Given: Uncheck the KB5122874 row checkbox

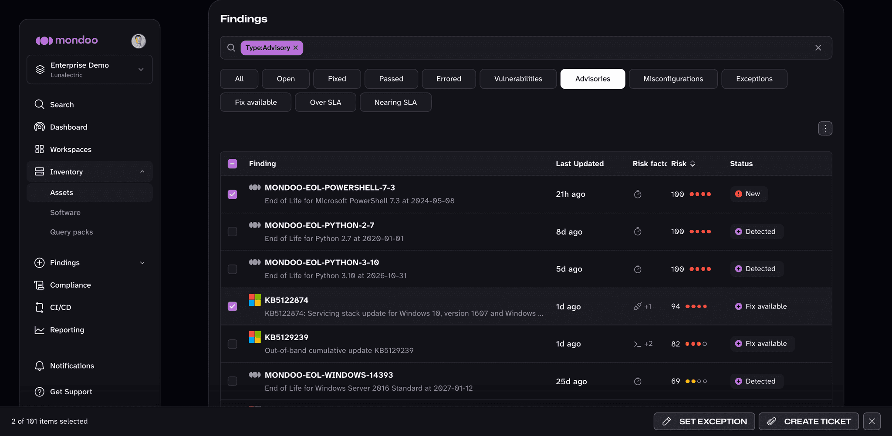Looking at the screenshot, I should point(233,306).
